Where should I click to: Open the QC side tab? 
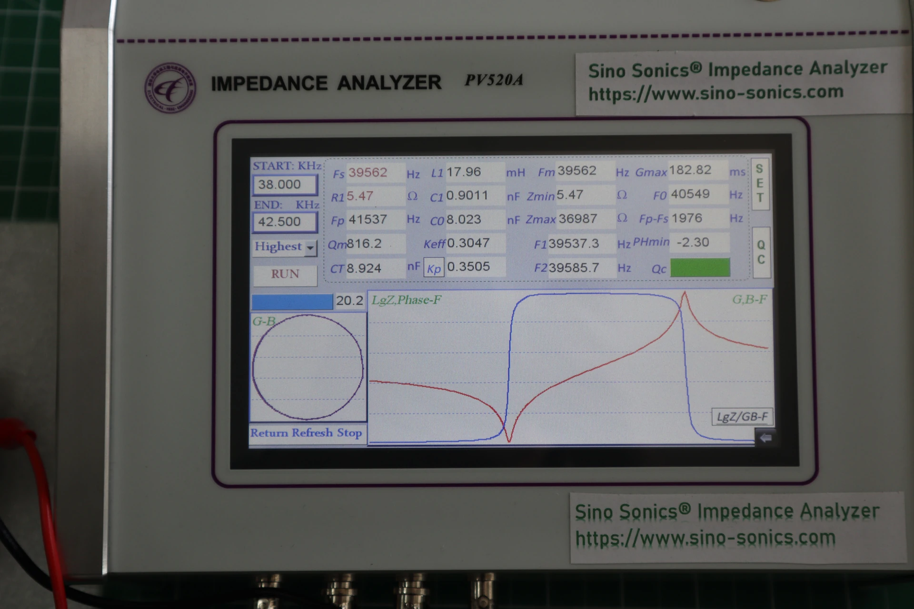coord(761,252)
